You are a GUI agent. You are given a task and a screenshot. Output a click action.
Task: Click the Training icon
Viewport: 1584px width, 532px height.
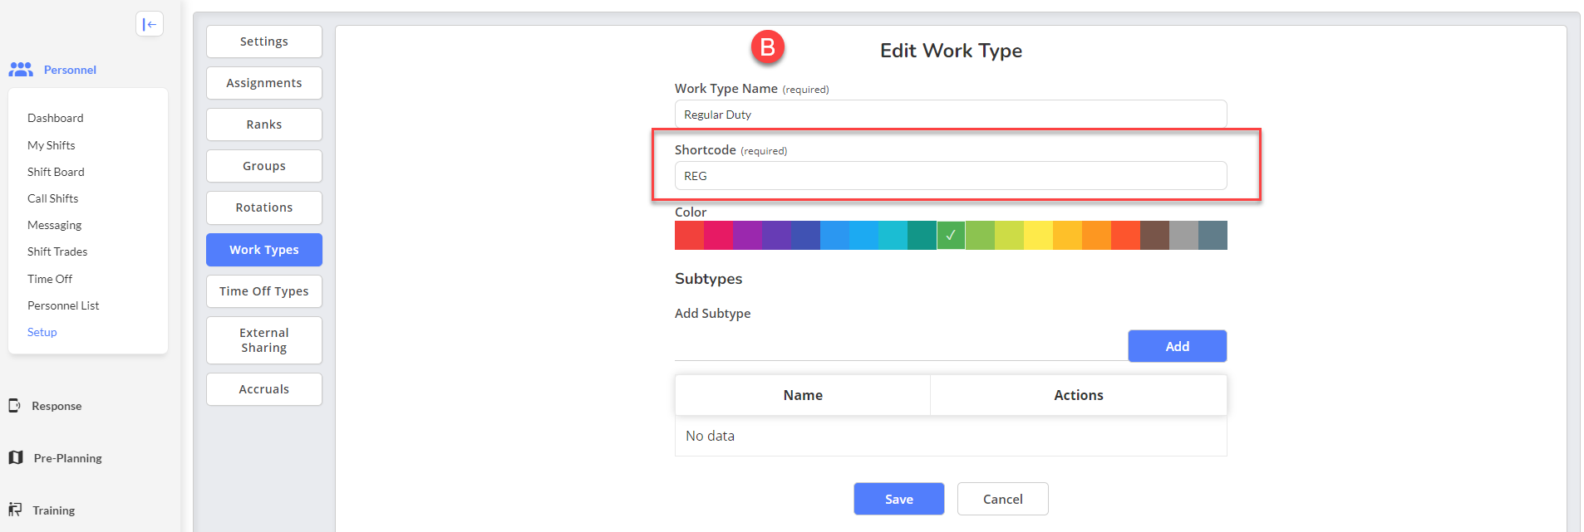pos(15,510)
